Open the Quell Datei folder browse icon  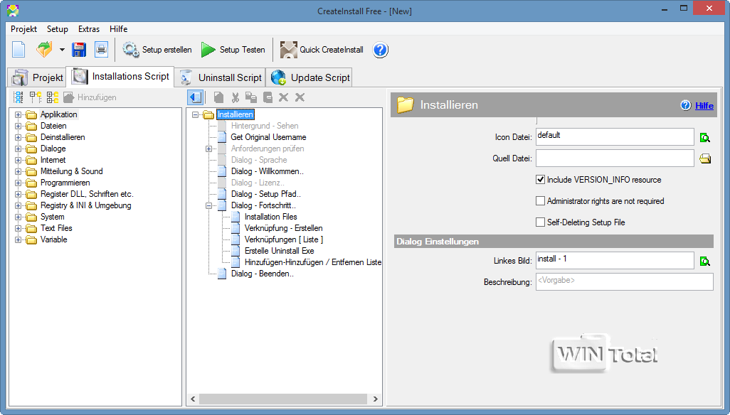pos(704,158)
